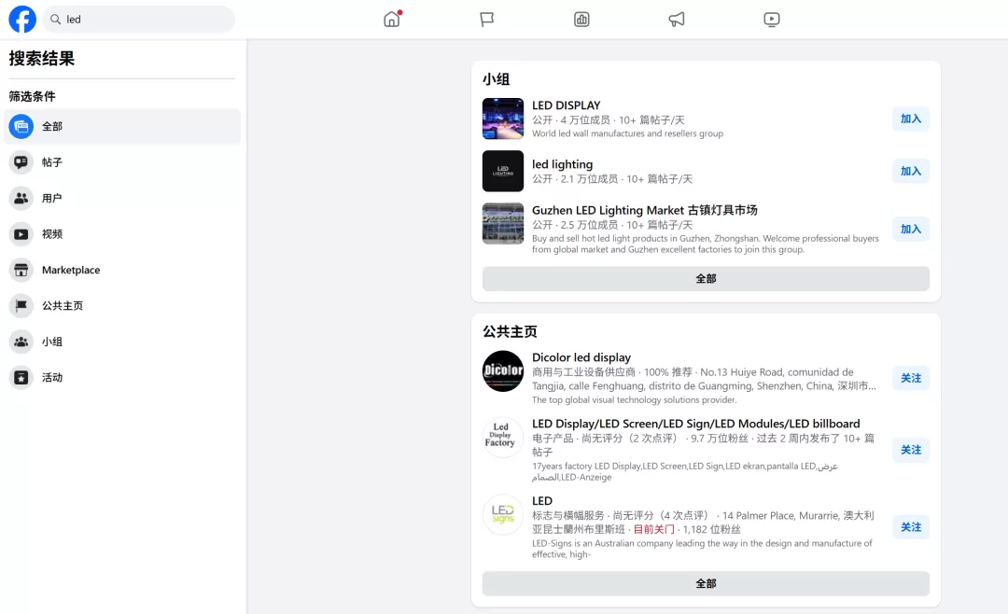Click 'The top global visual technology solutions provider.' text
The height and width of the screenshot is (614, 1008).
pos(634,400)
